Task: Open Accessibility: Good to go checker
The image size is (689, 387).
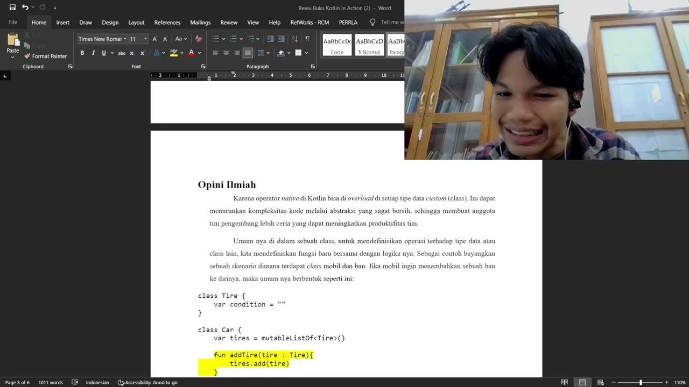Action: [x=147, y=383]
